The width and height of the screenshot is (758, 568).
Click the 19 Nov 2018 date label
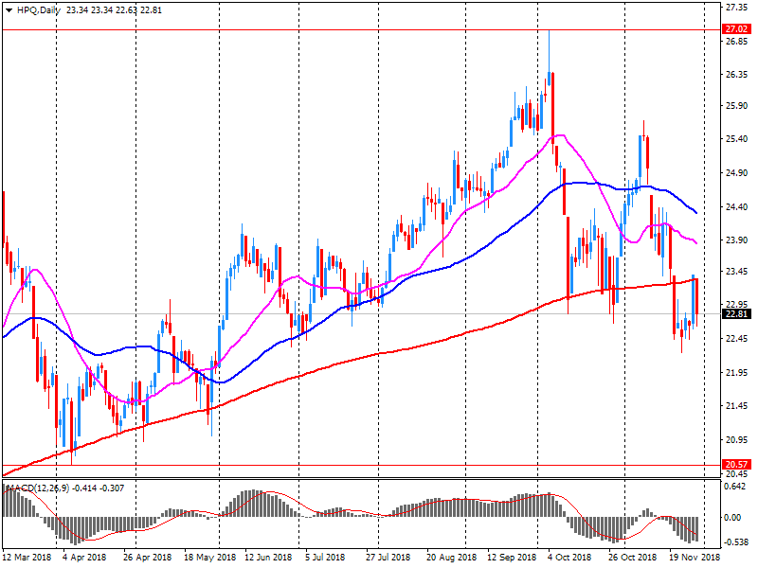click(695, 558)
